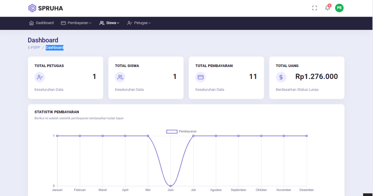Click the Januari data point on chart

click(x=57, y=136)
